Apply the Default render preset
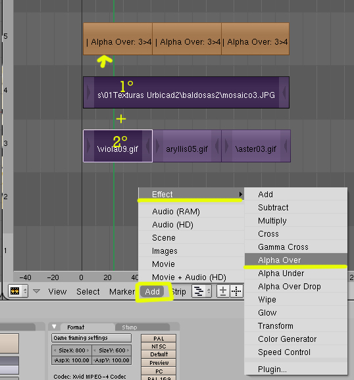The width and height of the screenshot is (354, 380). pyautogui.click(x=159, y=354)
